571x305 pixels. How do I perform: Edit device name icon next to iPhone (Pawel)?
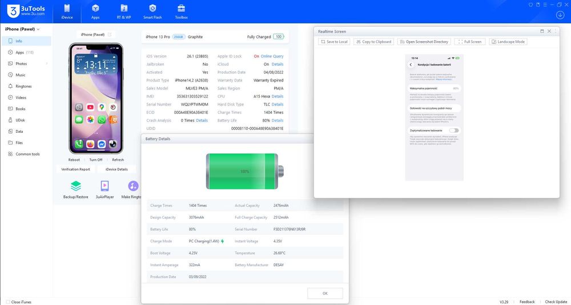click(x=109, y=35)
